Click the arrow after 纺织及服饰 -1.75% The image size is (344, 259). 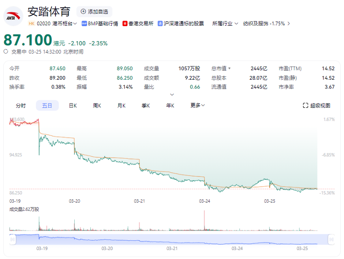pyautogui.click(x=289, y=23)
